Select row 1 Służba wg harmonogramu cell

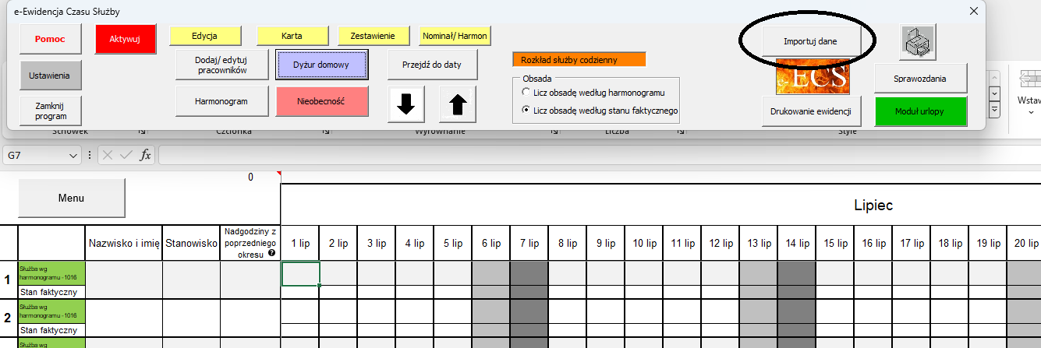click(51, 274)
